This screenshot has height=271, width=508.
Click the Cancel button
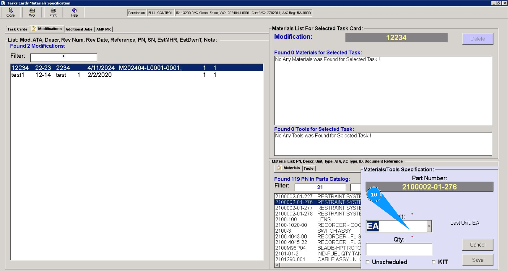pos(478,245)
